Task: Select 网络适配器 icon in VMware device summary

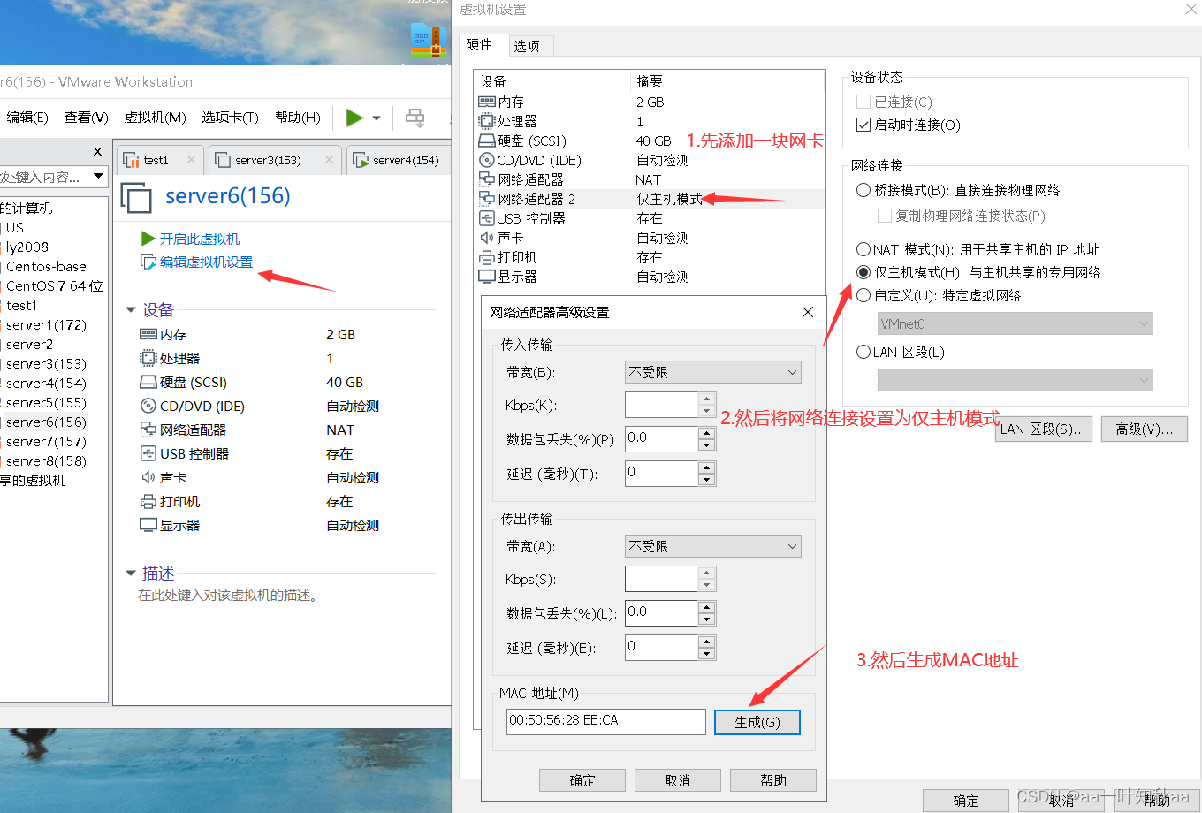Action: (x=148, y=429)
